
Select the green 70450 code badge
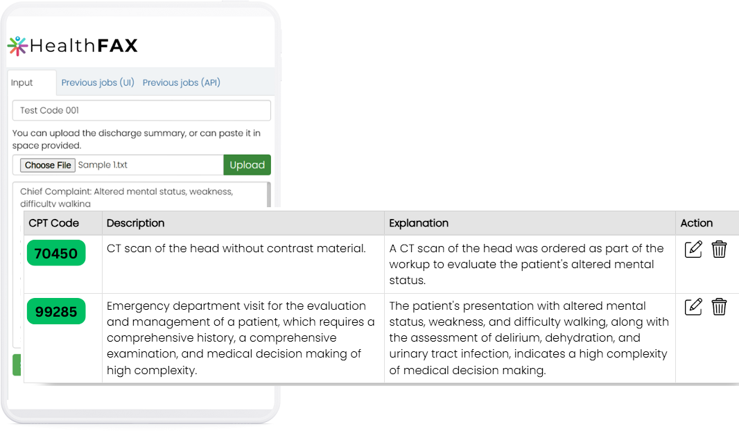coord(55,254)
